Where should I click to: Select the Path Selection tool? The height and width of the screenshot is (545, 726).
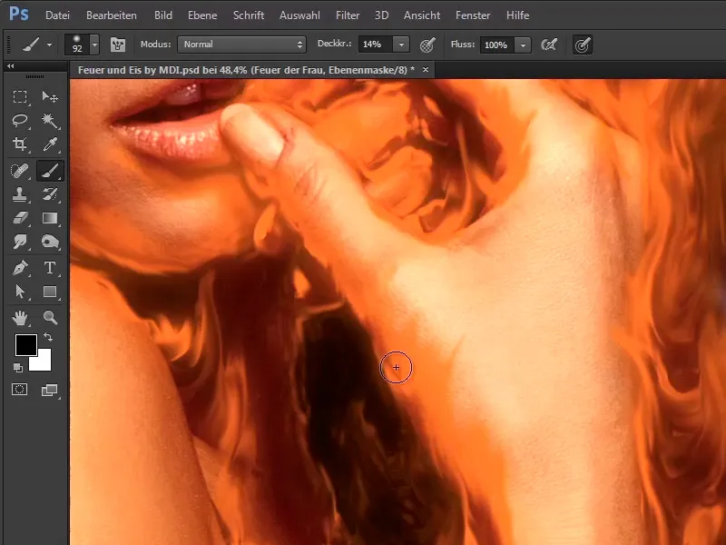tap(19, 292)
